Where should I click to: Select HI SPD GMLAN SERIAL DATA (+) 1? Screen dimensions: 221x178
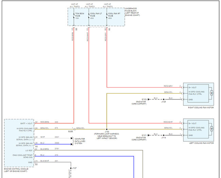pos(24,144)
